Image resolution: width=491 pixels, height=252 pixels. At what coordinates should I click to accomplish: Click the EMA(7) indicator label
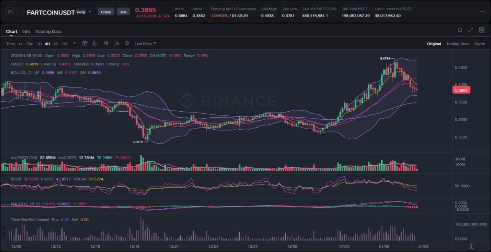[x=17, y=64]
